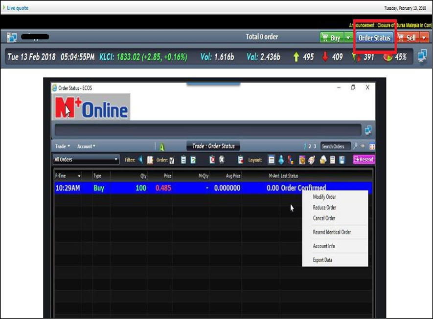The width and height of the screenshot is (433, 319).
Task: Click the save layout floppy disk icon
Action: pyautogui.click(x=342, y=160)
